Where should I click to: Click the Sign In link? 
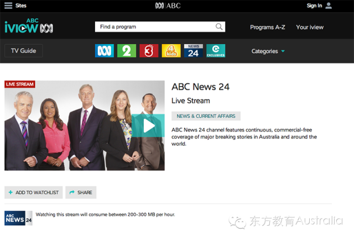(x=314, y=6)
